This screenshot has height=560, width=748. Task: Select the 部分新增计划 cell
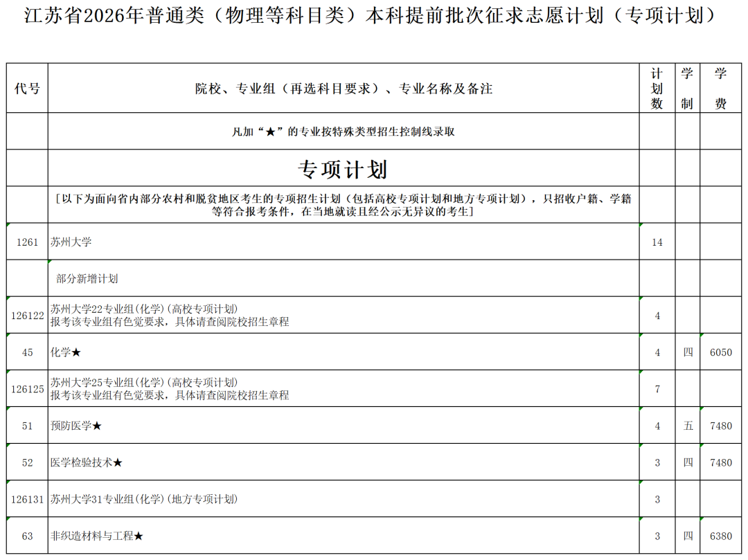pyautogui.click(x=344, y=278)
